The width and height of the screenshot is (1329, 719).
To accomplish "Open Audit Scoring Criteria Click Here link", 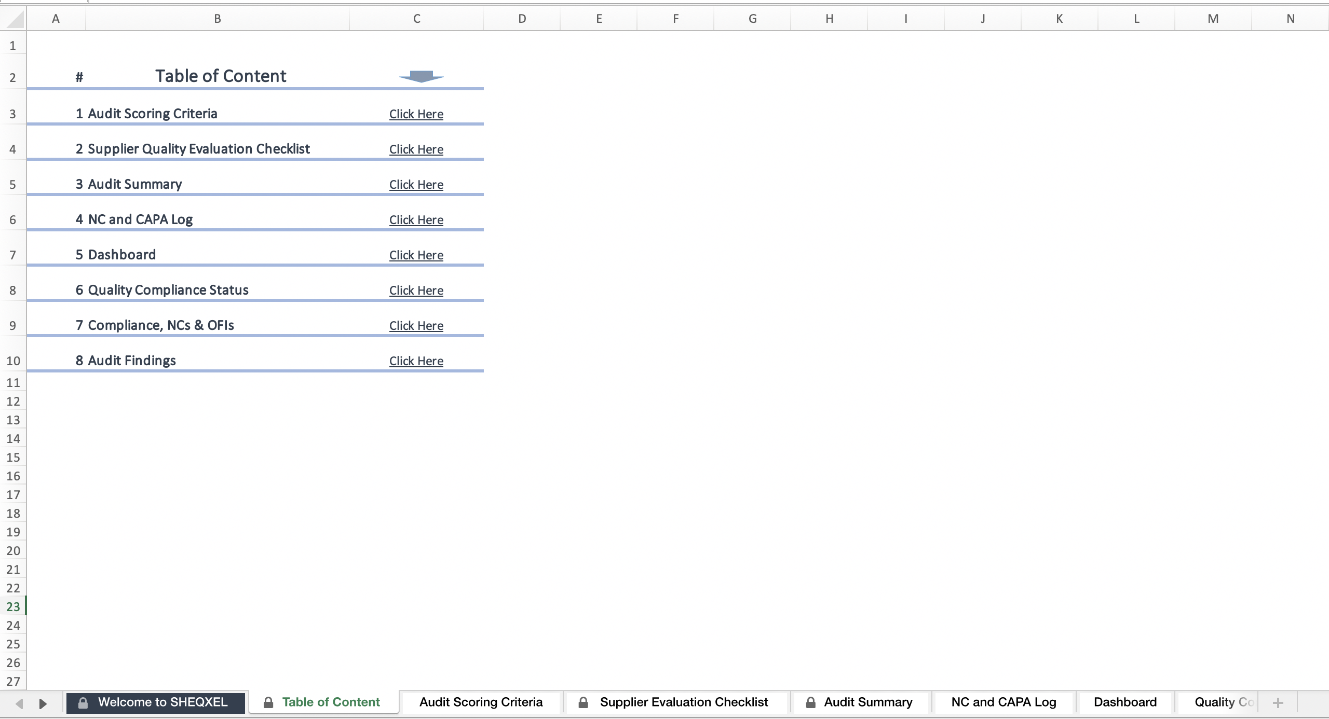I will click(x=416, y=114).
